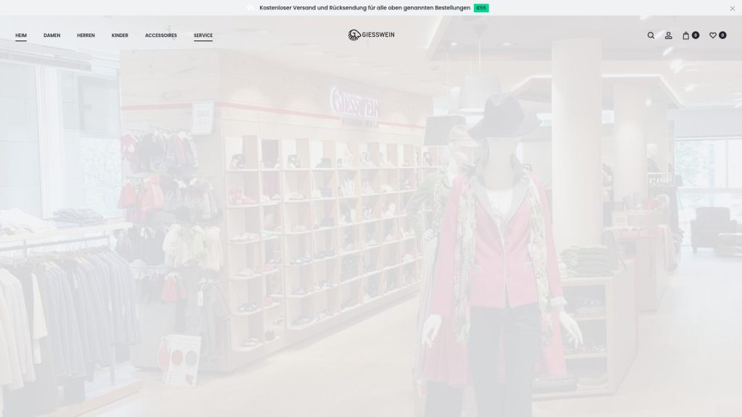Open the wishlist heart icon
This screenshot has width=742, height=417.
713,35
